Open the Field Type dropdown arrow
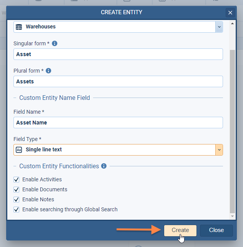Viewport: 243px width, 247px height. pos(219,150)
